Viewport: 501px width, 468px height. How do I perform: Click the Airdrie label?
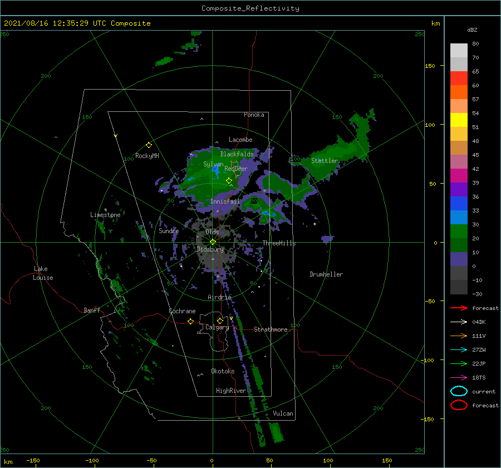[x=219, y=297]
